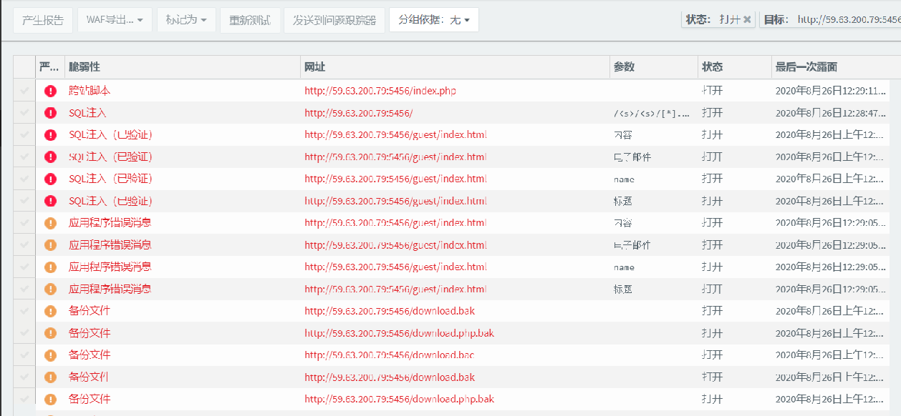The height and width of the screenshot is (416, 901).
Task: Open the 分组依据 grouping dropdown
Action: [x=434, y=20]
